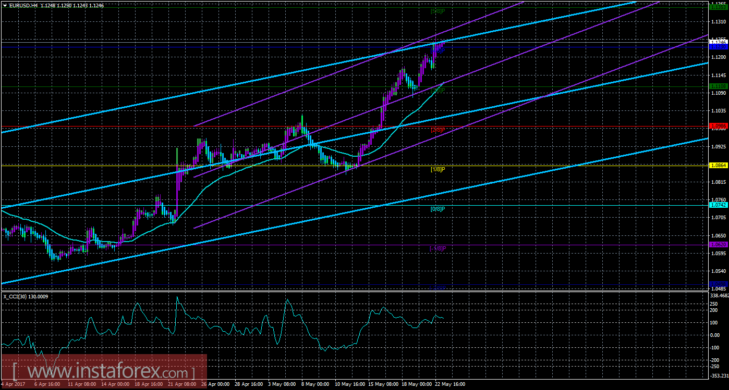Image resolution: width=729 pixels, height=390 pixels.
Task: Click the 1.0925 value on price axis
Action: 718,146
